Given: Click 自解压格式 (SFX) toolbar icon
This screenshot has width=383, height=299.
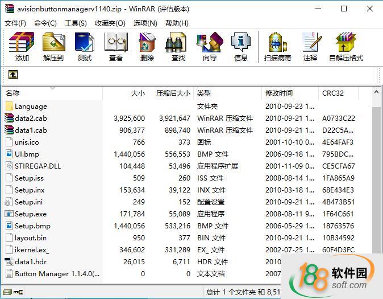Looking at the screenshot, I should pos(345,46).
